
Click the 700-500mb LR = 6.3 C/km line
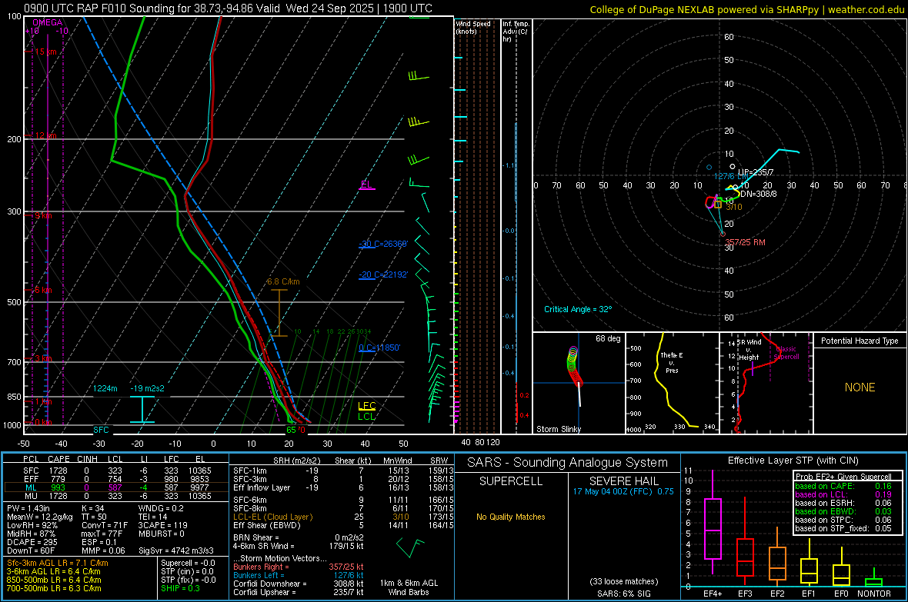tap(55, 588)
